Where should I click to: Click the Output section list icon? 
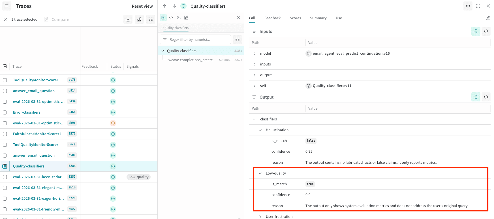pyautogui.click(x=254, y=97)
